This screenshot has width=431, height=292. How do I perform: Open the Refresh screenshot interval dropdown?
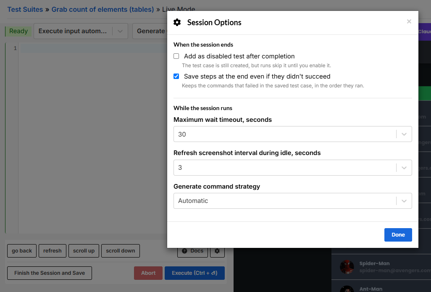pyautogui.click(x=293, y=168)
